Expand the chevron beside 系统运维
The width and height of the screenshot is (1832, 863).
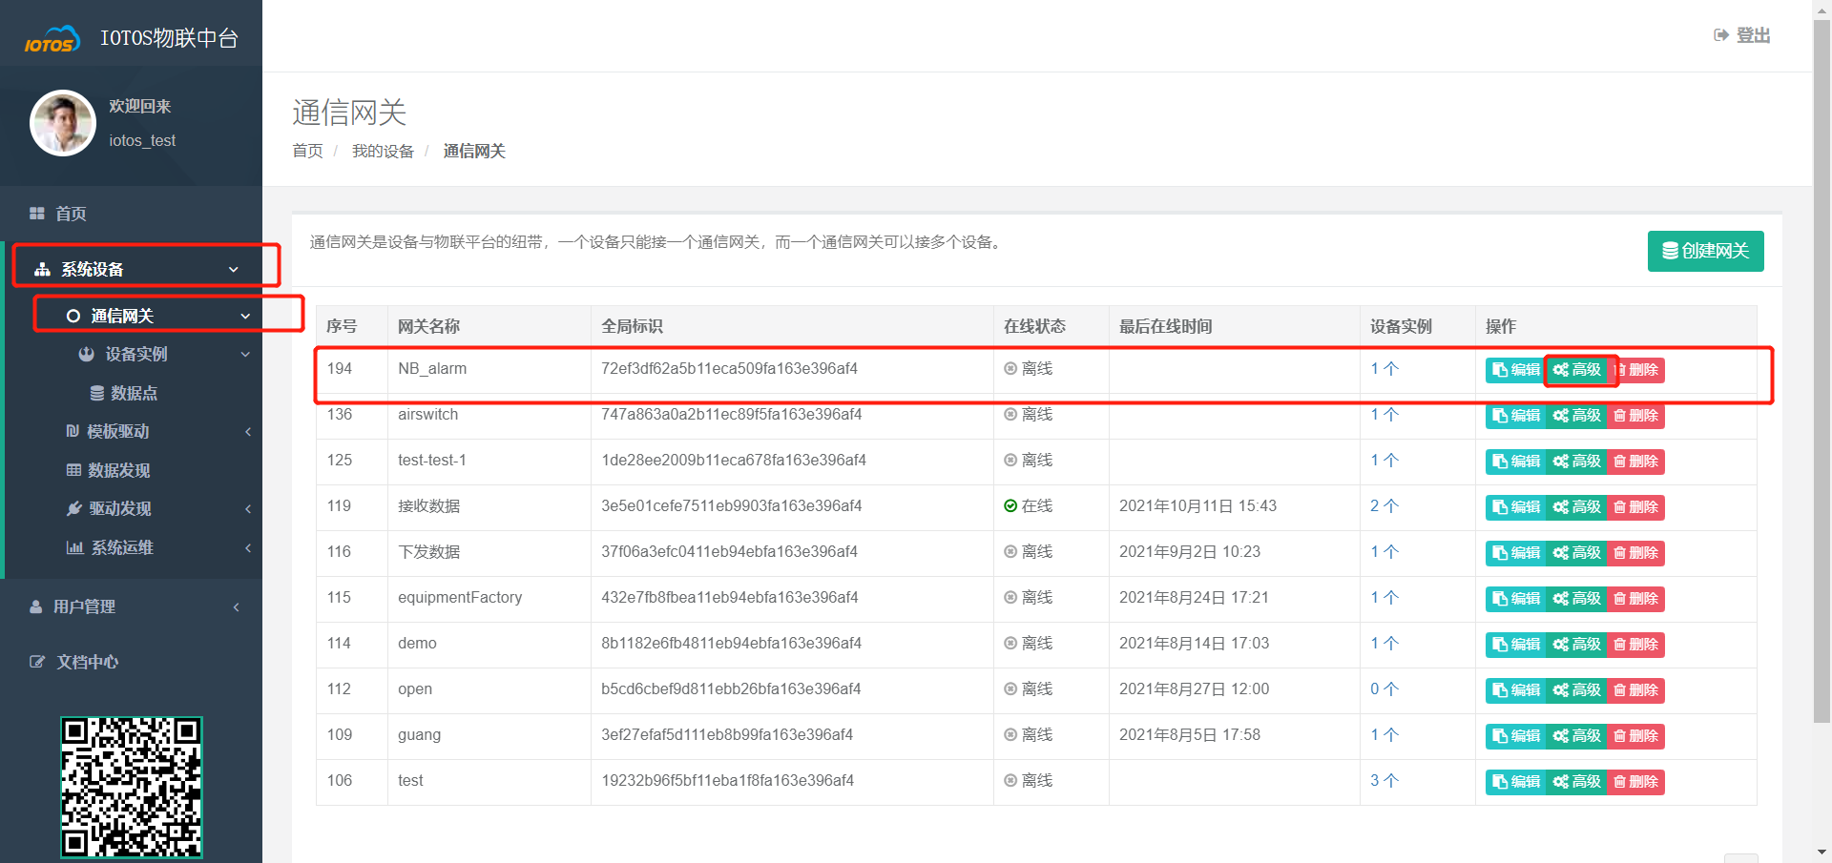[x=248, y=548]
